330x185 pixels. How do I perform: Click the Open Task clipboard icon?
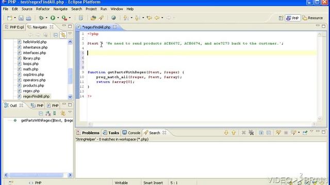coord(81,18)
